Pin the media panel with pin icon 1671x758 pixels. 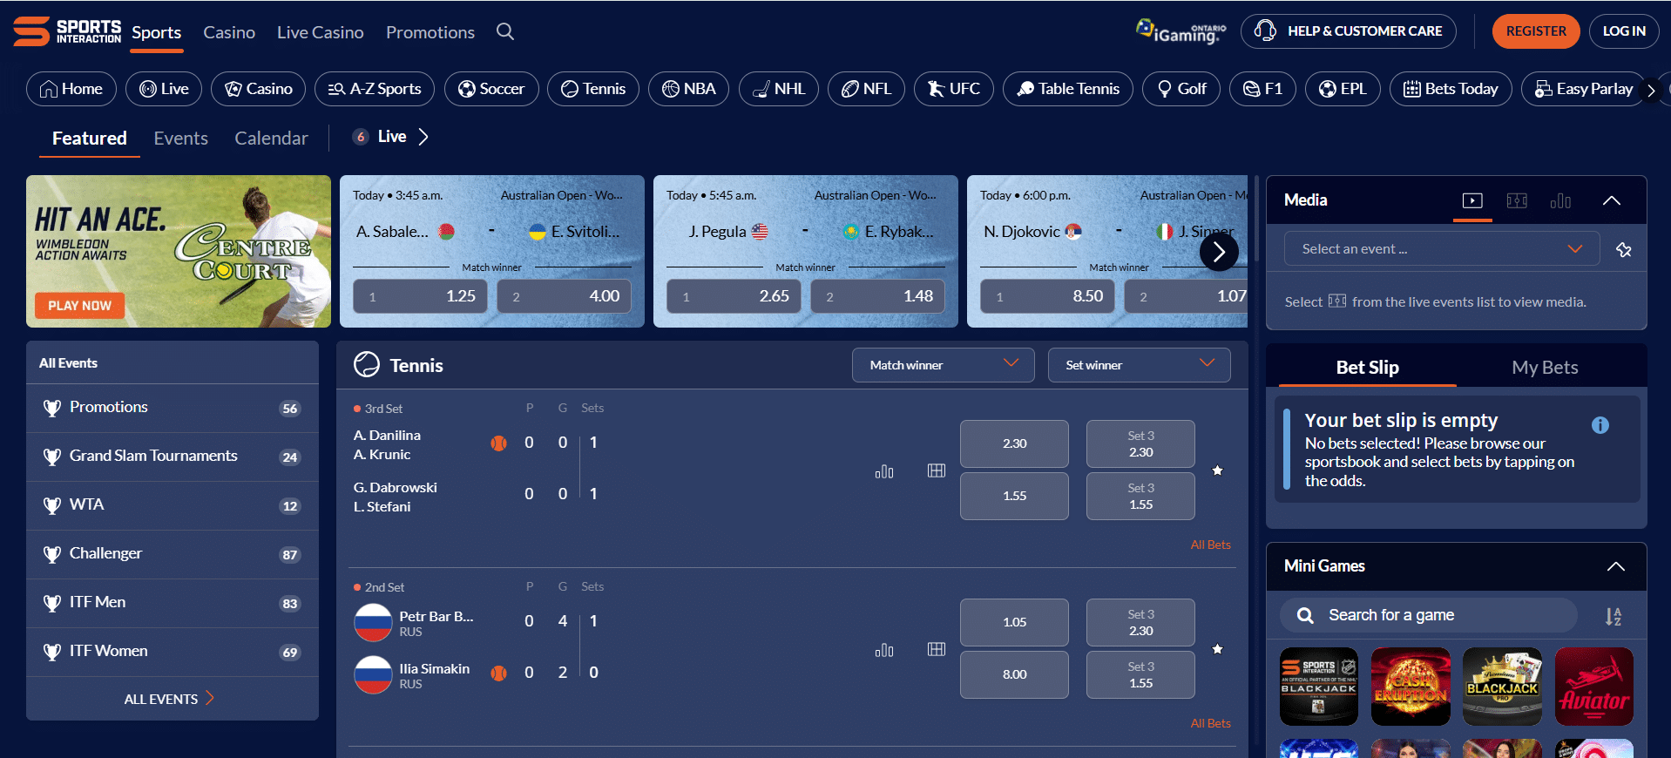click(1624, 249)
